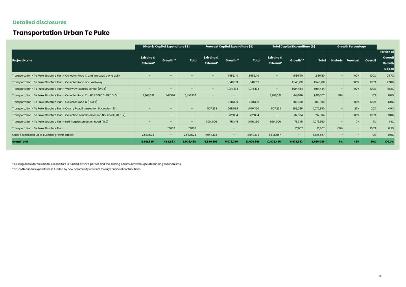Click the page number at bottom right
The image size is (406, 287).
(x=380, y=276)
